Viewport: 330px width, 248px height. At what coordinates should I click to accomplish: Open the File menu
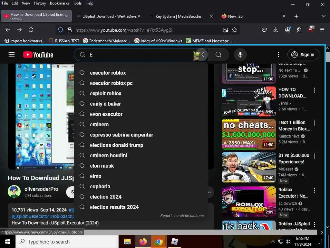pos(5,3)
